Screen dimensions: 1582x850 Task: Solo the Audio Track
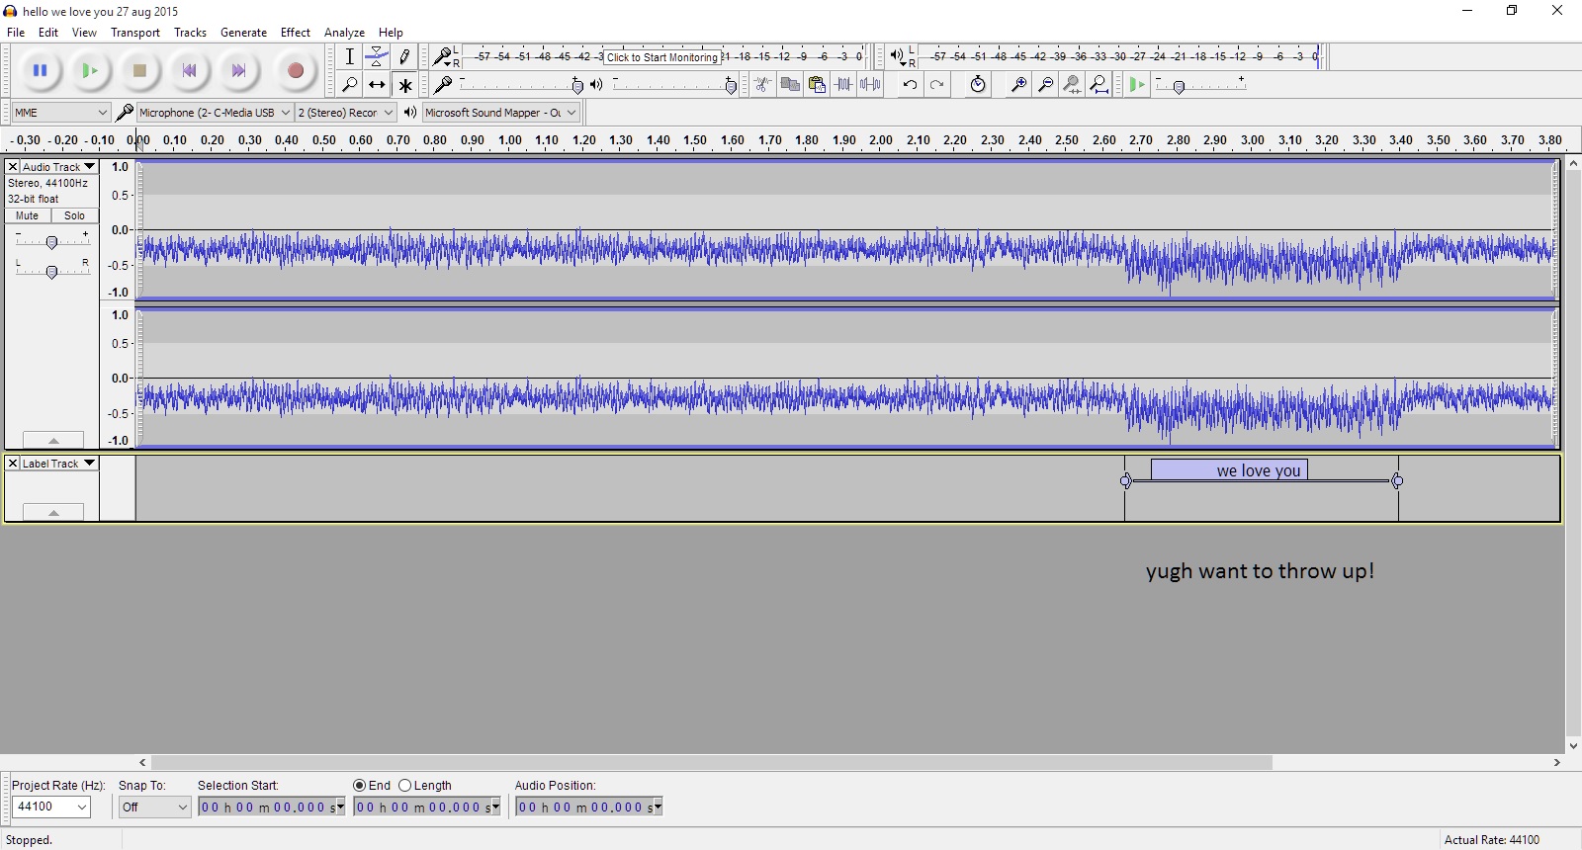coord(74,215)
